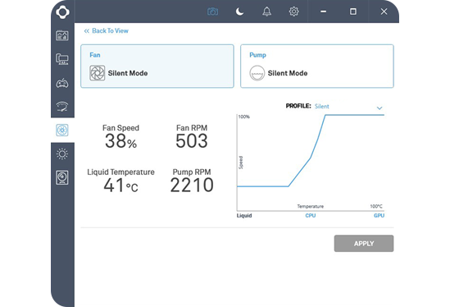Click the pump icon in Pump card
This screenshot has width=450, height=307.
(257, 73)
